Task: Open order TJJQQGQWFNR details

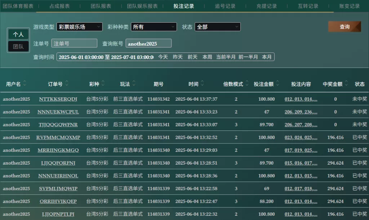Action: (58, 125)
